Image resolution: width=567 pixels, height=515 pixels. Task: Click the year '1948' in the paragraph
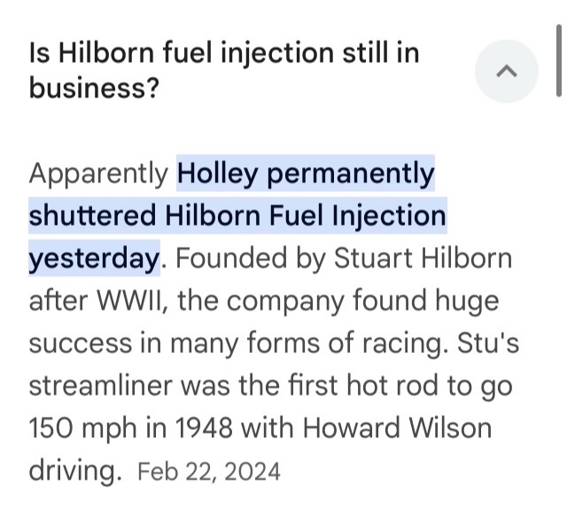[x=204, y=428]
